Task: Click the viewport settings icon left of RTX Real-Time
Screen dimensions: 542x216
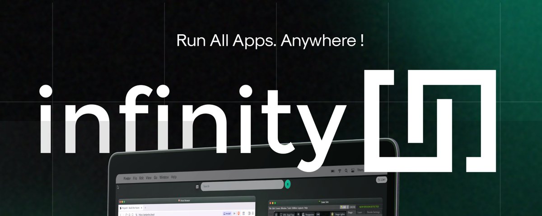Action: click(276, 215)
